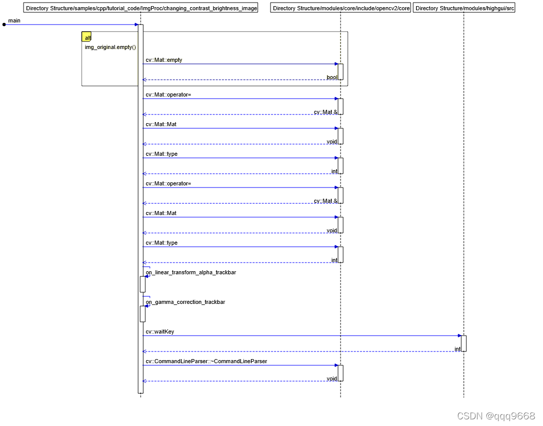
Task: Click the opencv2/core lifeline header box
Action: point(340,8)
